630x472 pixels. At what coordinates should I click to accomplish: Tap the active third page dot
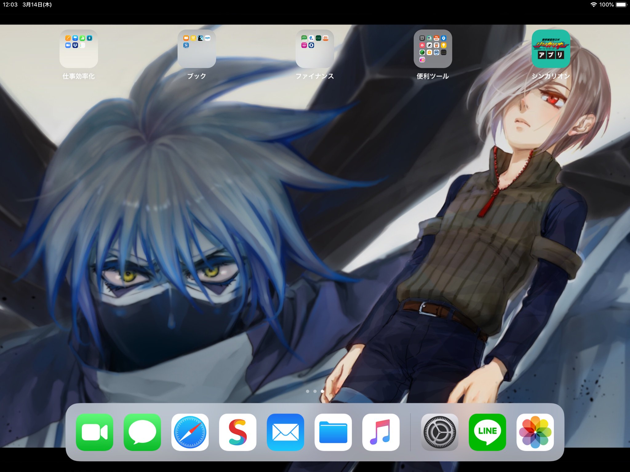coord(322,391)
